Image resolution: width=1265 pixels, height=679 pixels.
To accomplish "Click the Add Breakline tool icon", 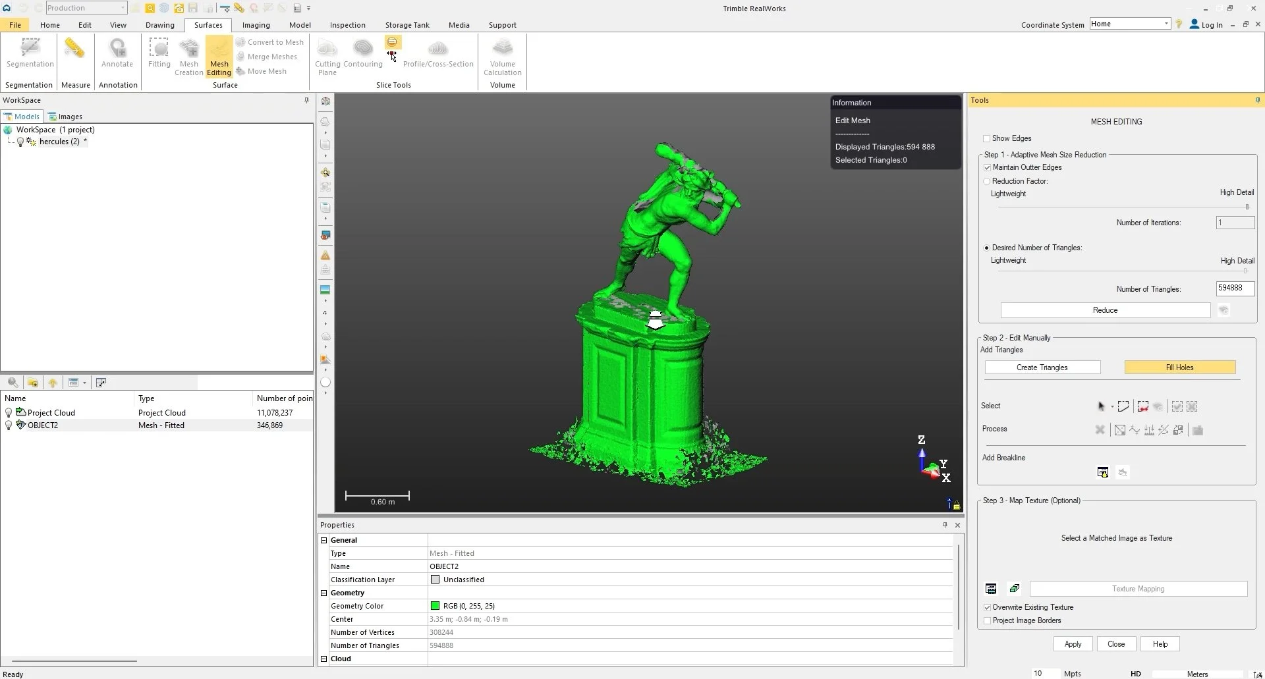I will (x=1103, y=472).
